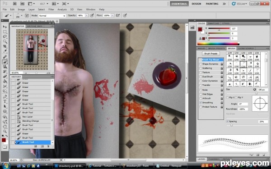Enable Scattering checkbox

201,68
